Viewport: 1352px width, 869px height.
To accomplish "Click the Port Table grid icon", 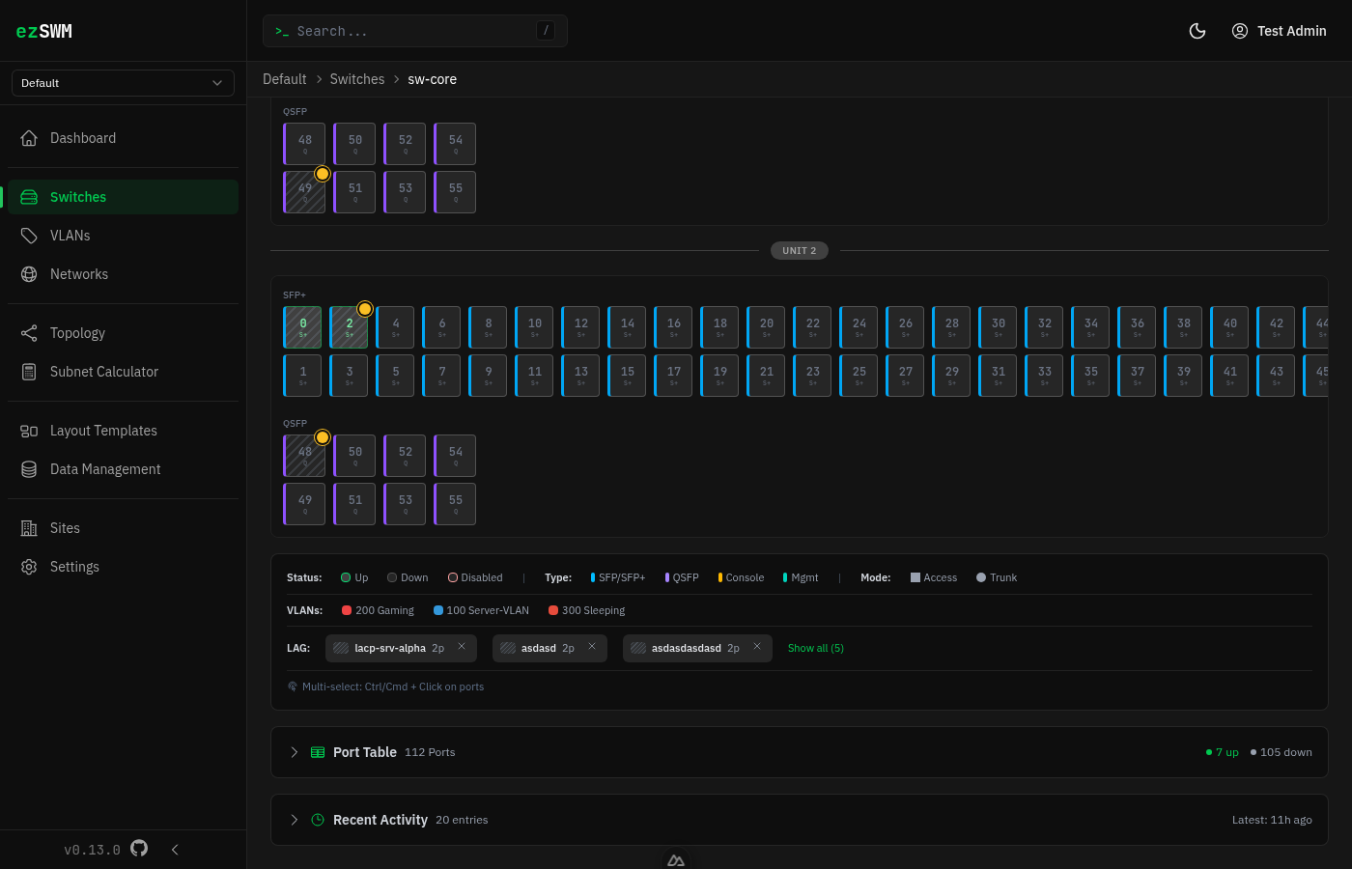I will [318, 752].
